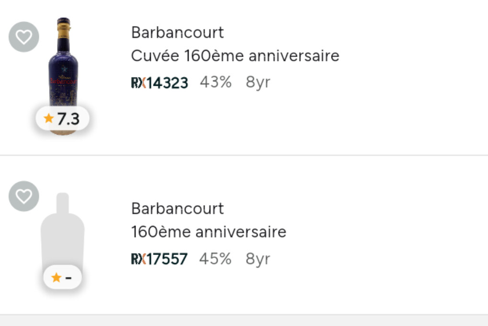488x326 pixels.
Task: Open the second entry's 160ème anniversaire title
Action: pyautogui.click(x=208, y=232)
